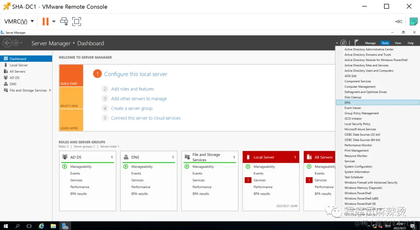Open Task View on the taskbar

pos(29,226)
